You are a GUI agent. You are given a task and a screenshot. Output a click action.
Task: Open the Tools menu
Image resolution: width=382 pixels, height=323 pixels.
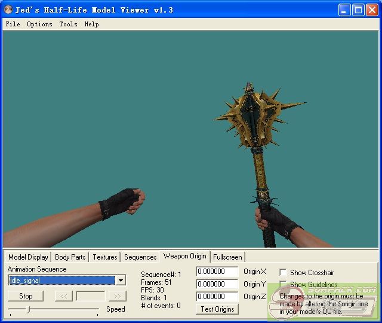pyautogui.click(x=68, y=24)
